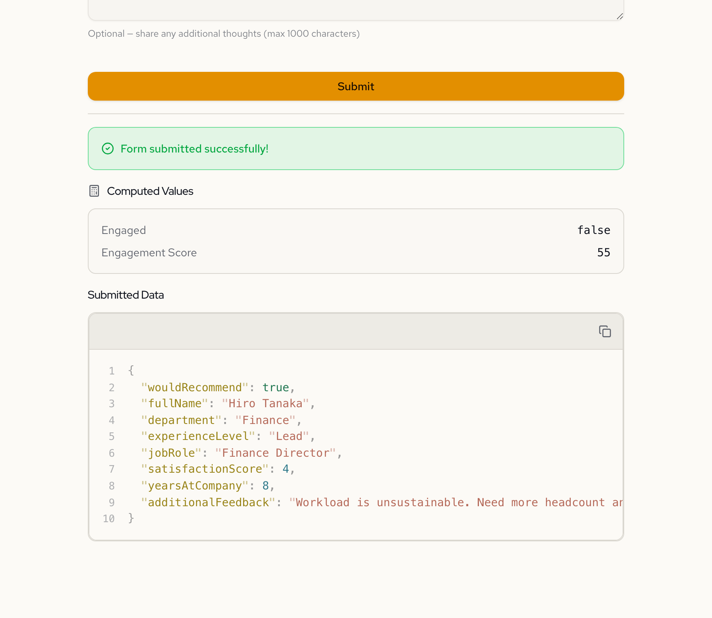Click the Submitted Data heading

click(126, 295)
